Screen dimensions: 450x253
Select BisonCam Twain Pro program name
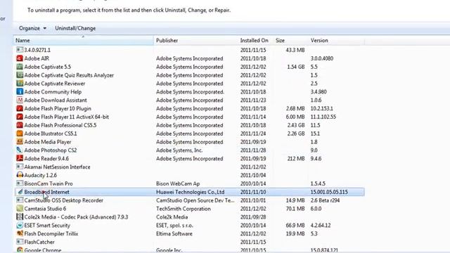point(49,183)
